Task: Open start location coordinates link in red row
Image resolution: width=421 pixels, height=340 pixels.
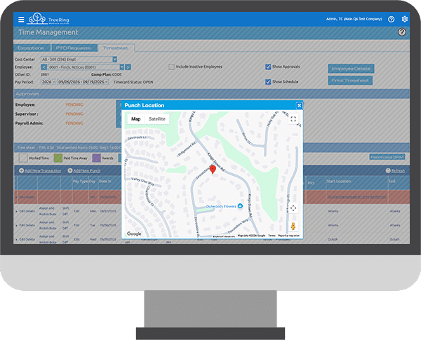Action: tap(357, 197)
